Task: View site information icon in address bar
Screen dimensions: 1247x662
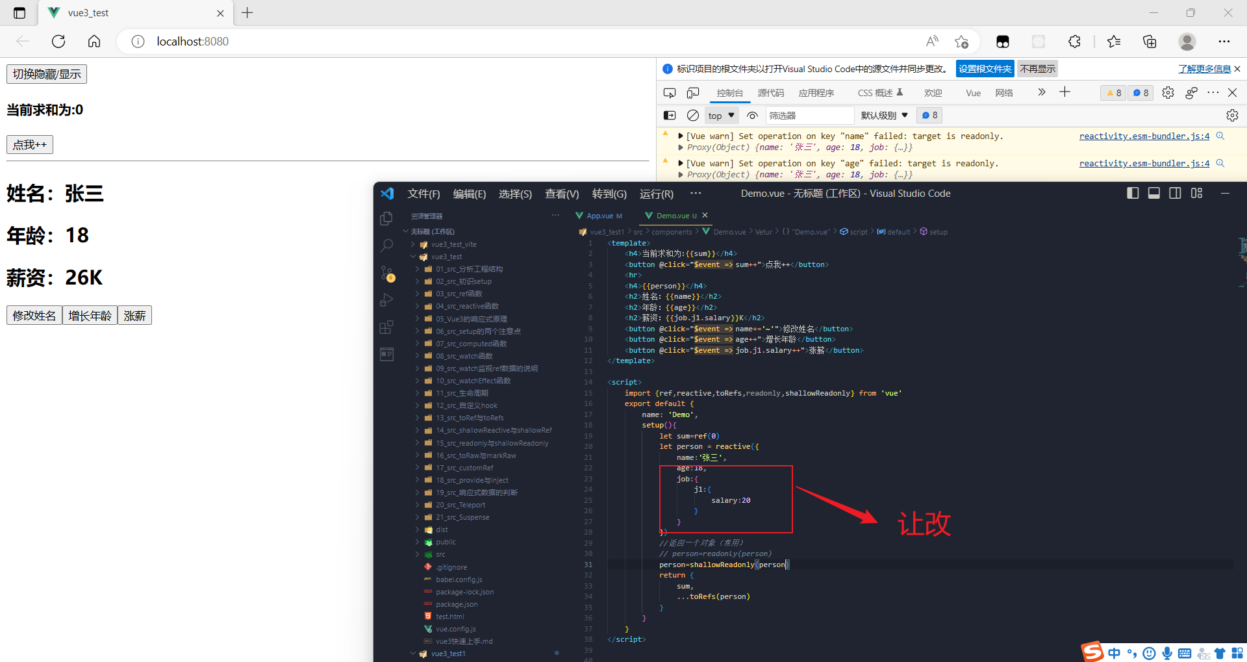Action: pos(138,42)
